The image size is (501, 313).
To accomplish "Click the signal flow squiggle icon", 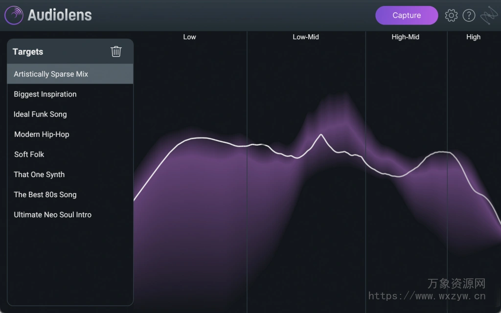I will point(488,15).
